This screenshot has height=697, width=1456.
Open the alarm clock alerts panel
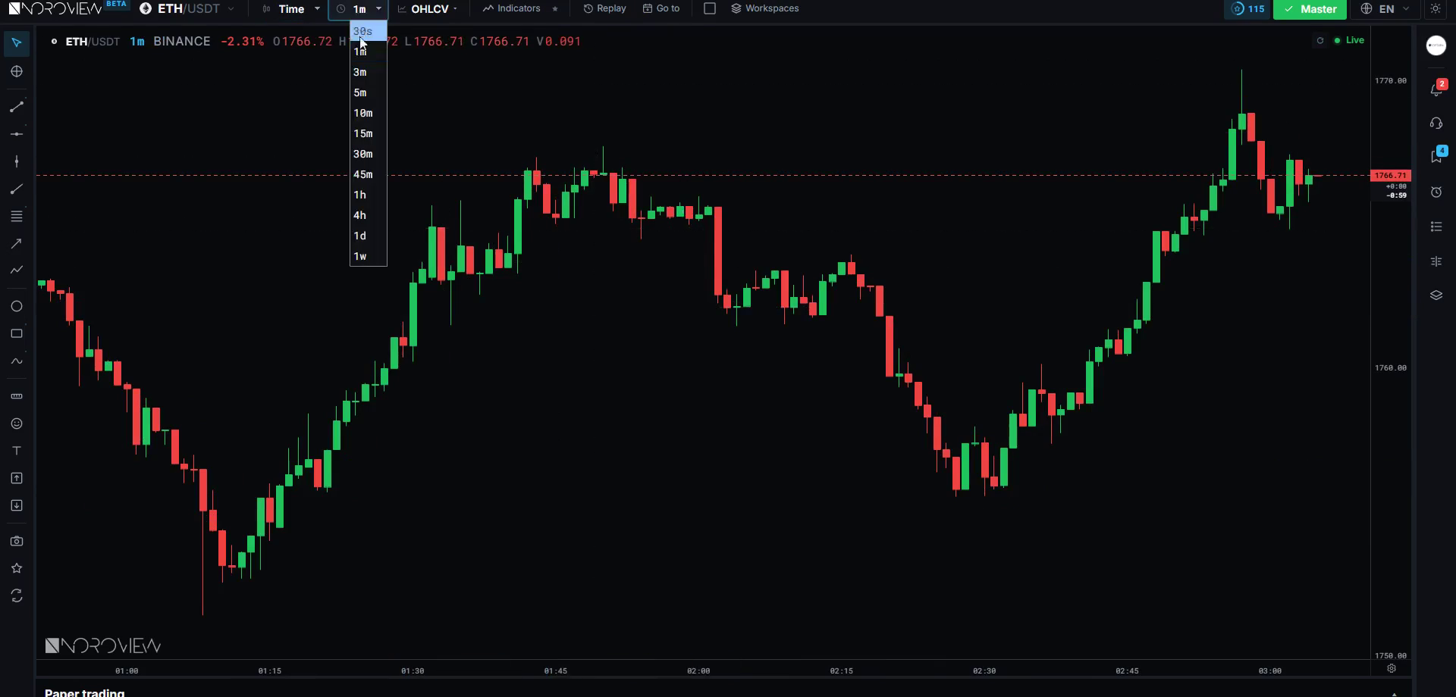(1436, 192)
